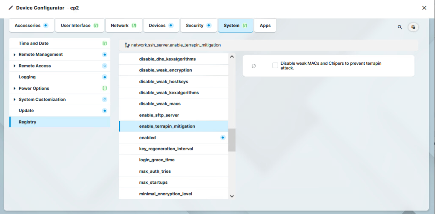
Task: Click the blue dot badge on the Accessories tab
Action: pos(45,25)
